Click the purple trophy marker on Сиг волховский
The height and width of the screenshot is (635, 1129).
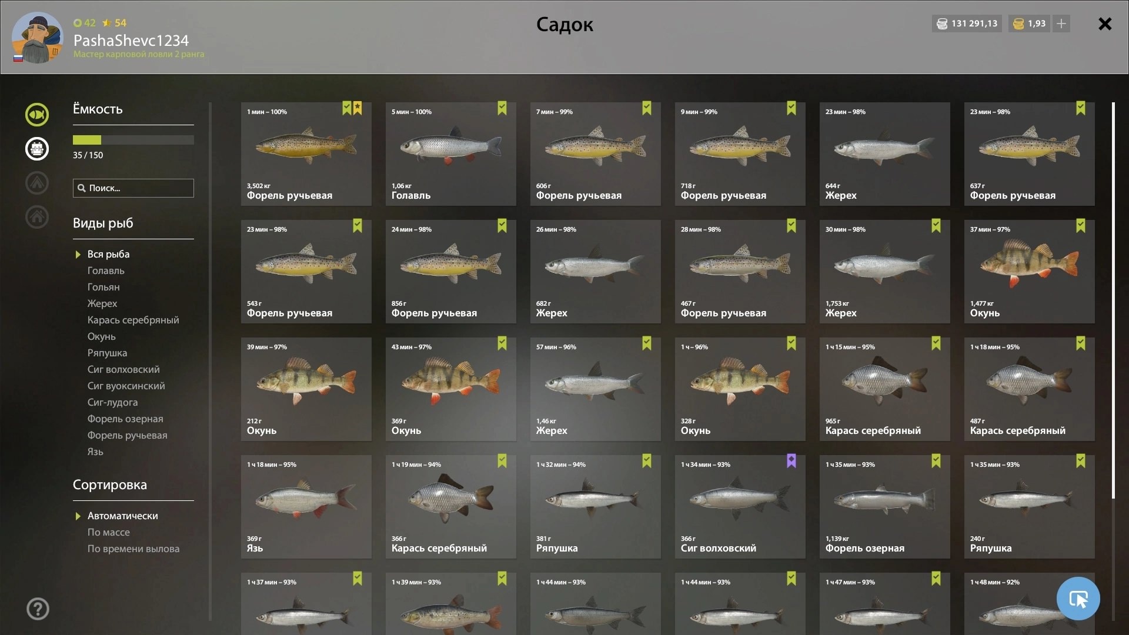[x=791, y=461]
